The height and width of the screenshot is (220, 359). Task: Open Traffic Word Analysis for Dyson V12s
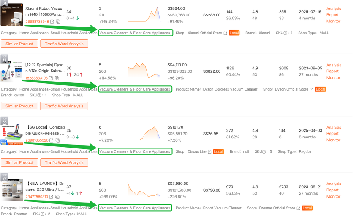point(64,106)
